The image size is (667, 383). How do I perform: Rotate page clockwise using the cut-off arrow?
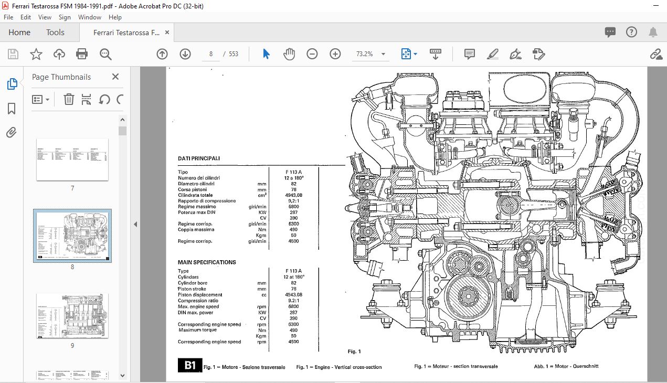point(120,99)
